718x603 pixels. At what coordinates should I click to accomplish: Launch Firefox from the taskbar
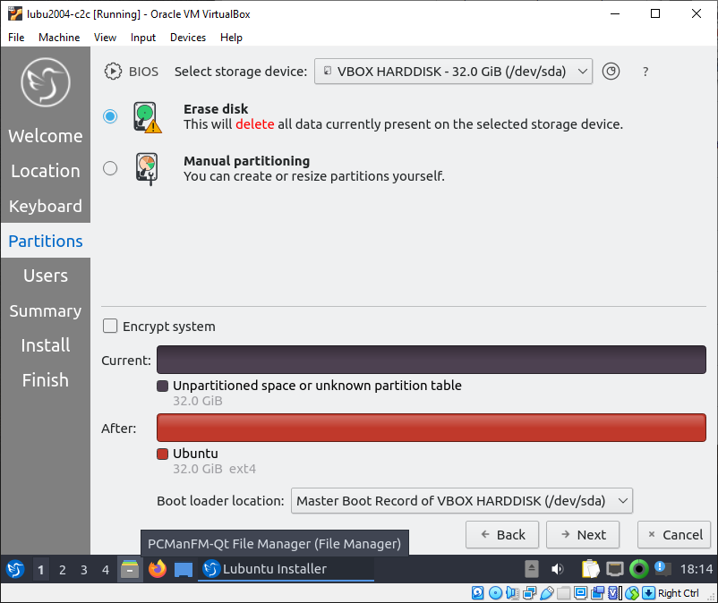[x=158, y=569]
